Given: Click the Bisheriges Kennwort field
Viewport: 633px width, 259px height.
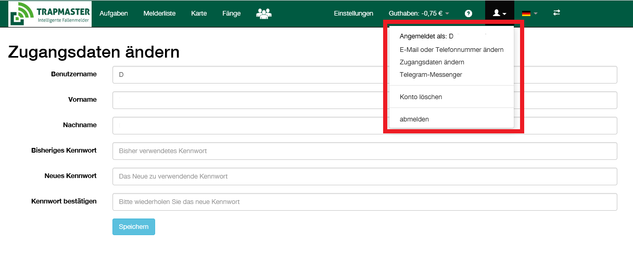Looking at the screenshot, I should [364, 151].
